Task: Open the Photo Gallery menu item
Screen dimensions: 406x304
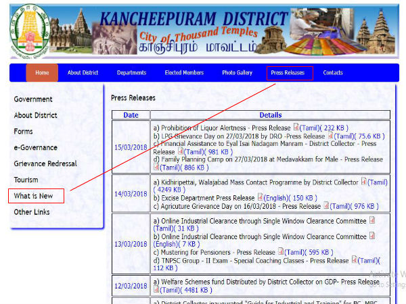Action: pos(238,73)
